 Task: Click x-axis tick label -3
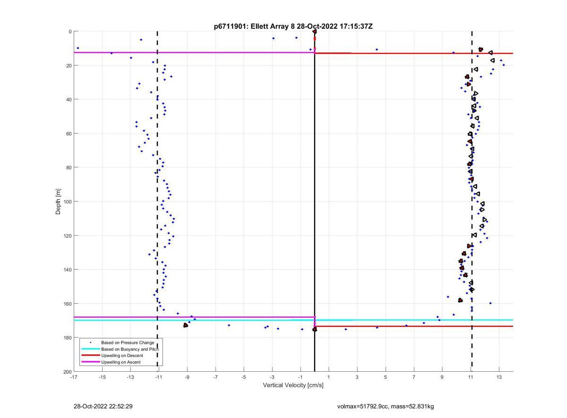(x=272, y=377)
